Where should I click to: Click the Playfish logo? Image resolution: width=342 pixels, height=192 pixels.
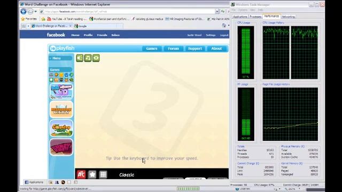click(62, 49)
